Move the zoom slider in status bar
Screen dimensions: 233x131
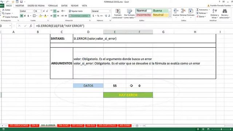point(221,130)
